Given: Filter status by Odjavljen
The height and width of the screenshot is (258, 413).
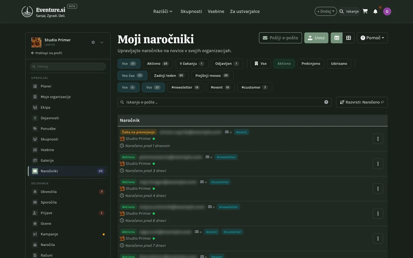Looking at the screenshot, I should point(227,64).
